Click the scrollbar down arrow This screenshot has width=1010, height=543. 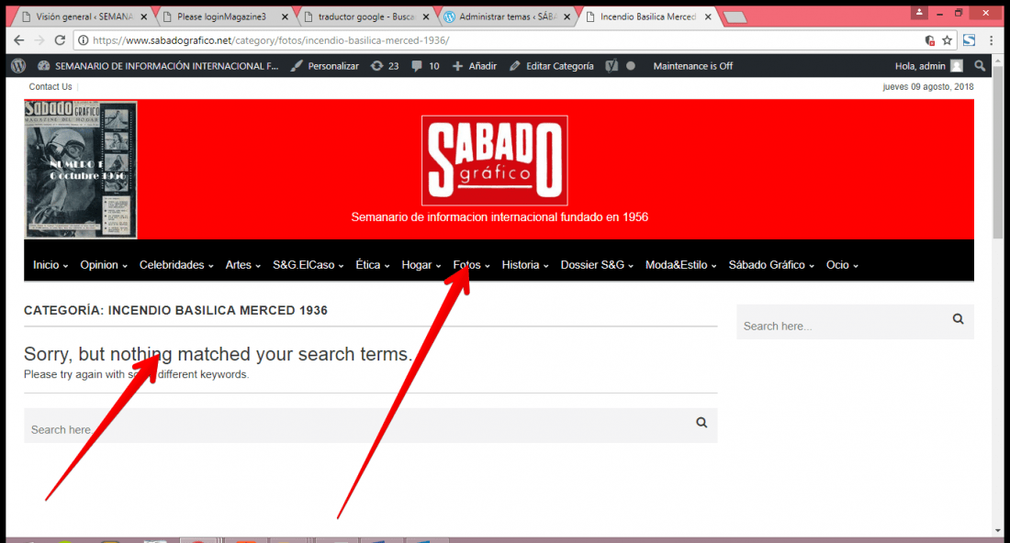pyautogui.click(x=998, y=531)
